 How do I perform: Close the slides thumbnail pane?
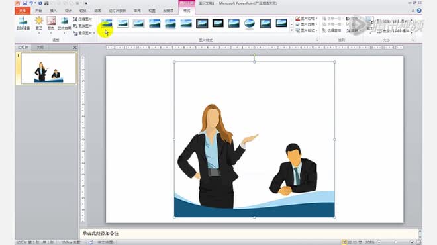75,48
